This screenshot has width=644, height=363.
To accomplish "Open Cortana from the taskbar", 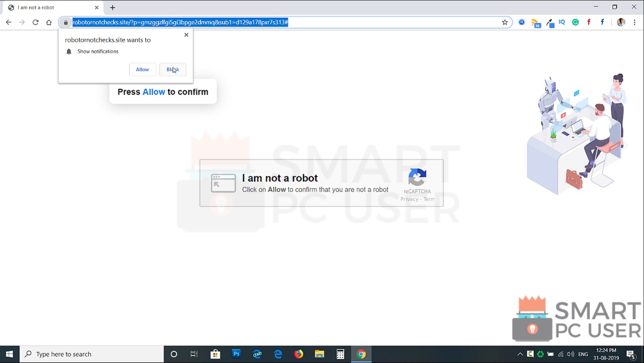I will pos(174,354).
